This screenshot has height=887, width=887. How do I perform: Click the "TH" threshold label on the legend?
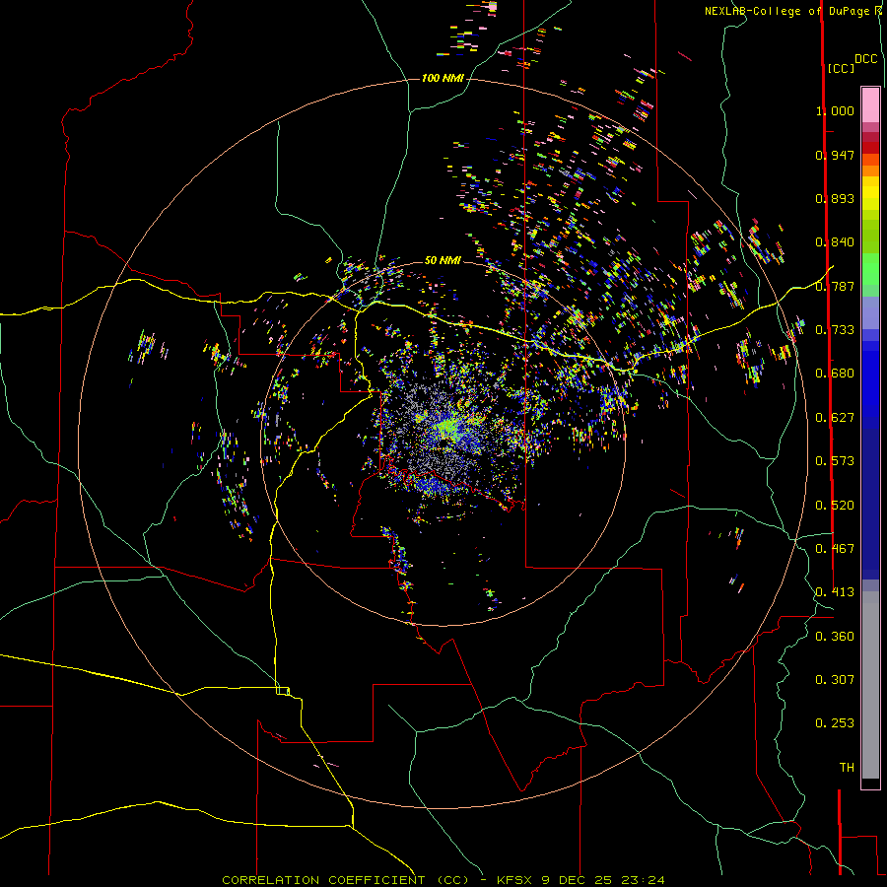[x=847, y=768]
